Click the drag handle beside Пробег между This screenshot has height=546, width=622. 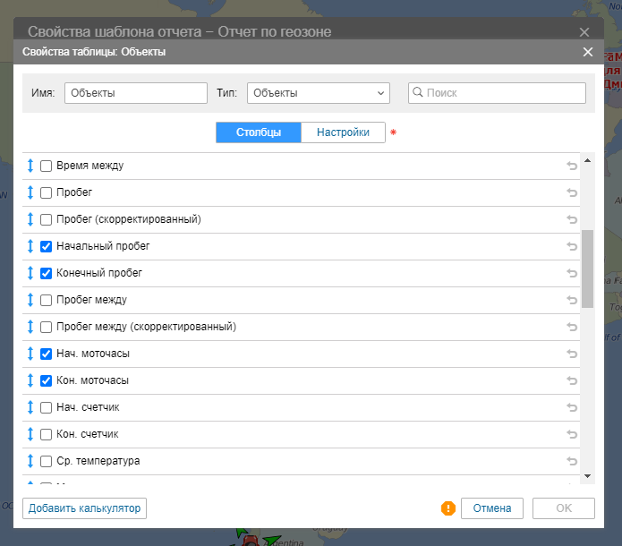tap(30, 300)
